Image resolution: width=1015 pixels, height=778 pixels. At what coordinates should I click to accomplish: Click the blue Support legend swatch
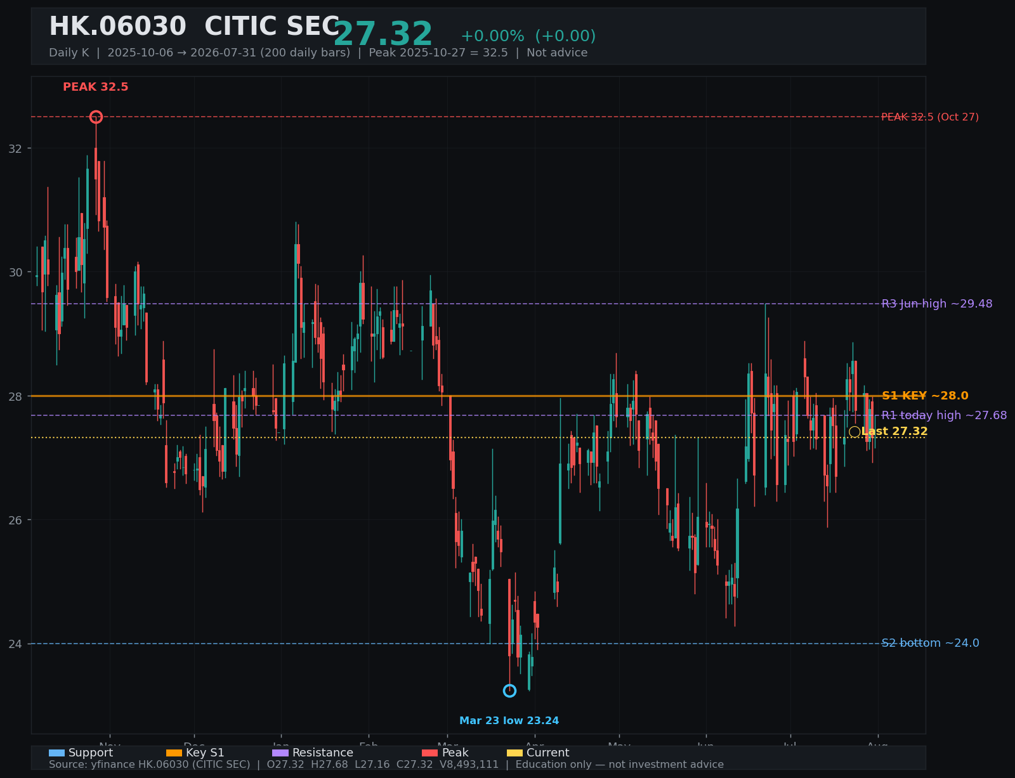[56, 753]
